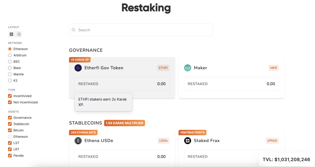
Task: Click the Maker logo icon
Action: point(188,68)
